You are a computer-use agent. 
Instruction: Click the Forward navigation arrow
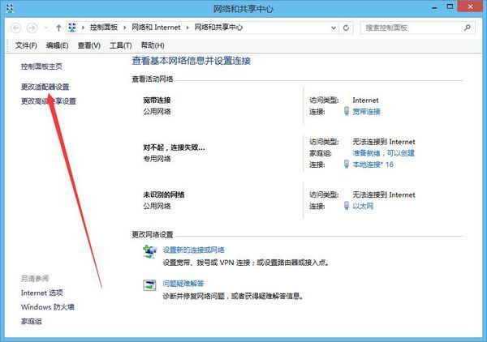[32, 28]
